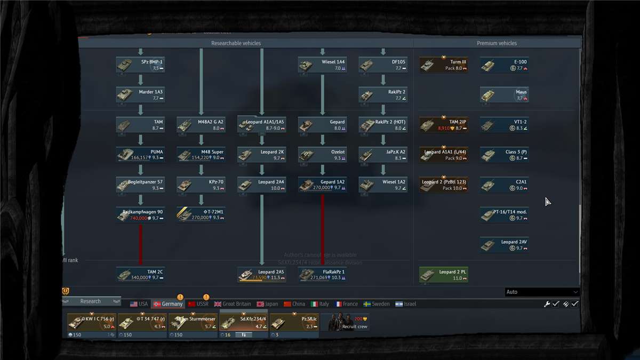Switch to the Great Britain nation tab
This screenshot has height=360, width=640.
[x=232, y=304]
